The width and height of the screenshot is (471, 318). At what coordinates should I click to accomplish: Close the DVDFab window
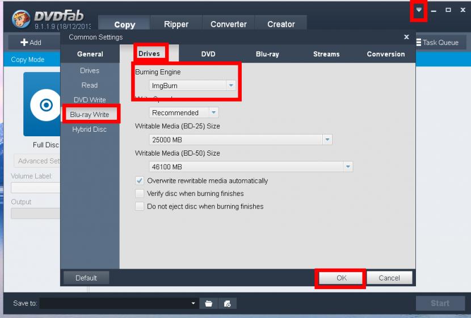(x=463, y=10)
